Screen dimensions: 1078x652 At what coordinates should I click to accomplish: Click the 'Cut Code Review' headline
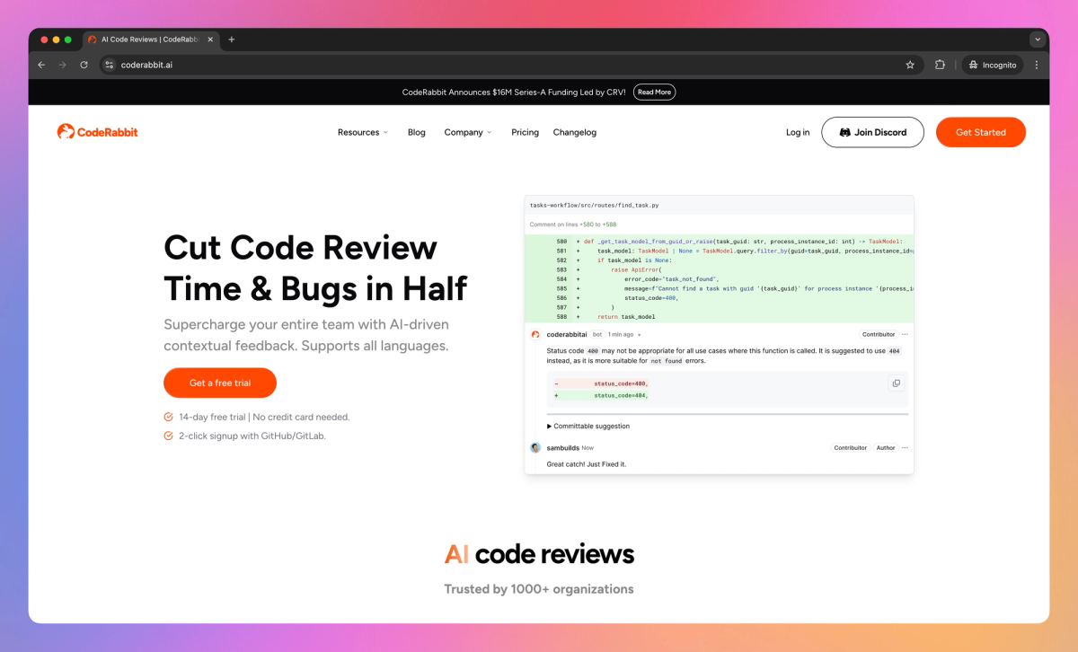(300, 248)
